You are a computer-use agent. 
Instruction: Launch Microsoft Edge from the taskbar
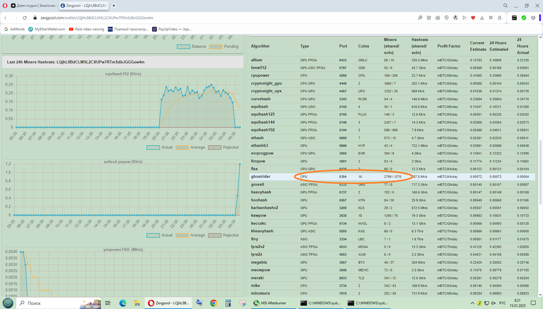click(x=123, y=303)
